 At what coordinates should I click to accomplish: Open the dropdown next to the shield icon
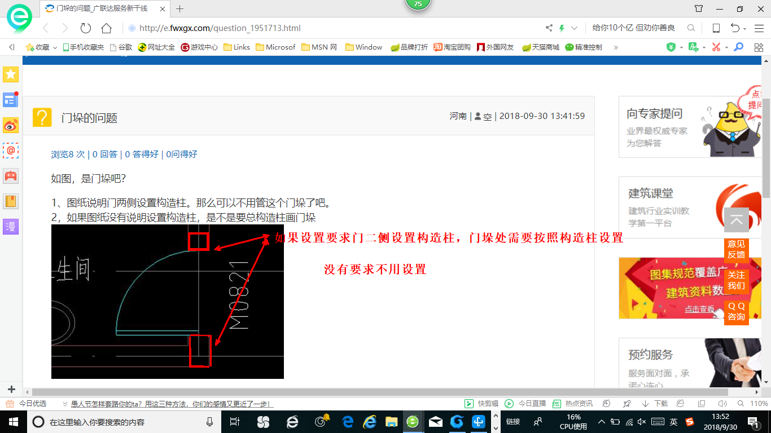(x=681, y=48)
